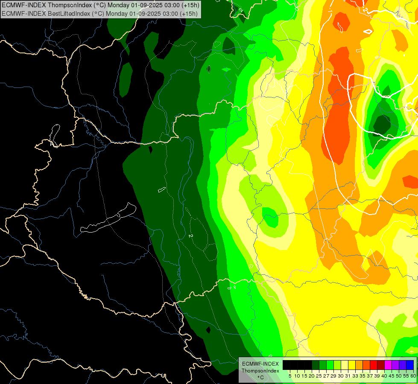This screenshot has width=418, height=384.
Task: Click the magenta 40–45 legend swatch
Action: click(x=388, y=365)
